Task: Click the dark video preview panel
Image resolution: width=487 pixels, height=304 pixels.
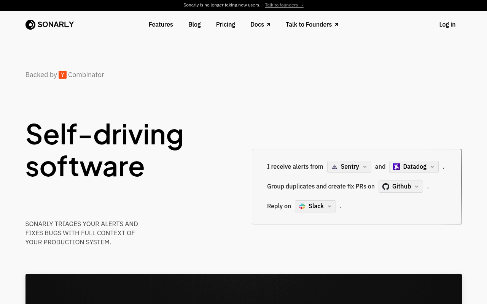Action: coord(243,289)
